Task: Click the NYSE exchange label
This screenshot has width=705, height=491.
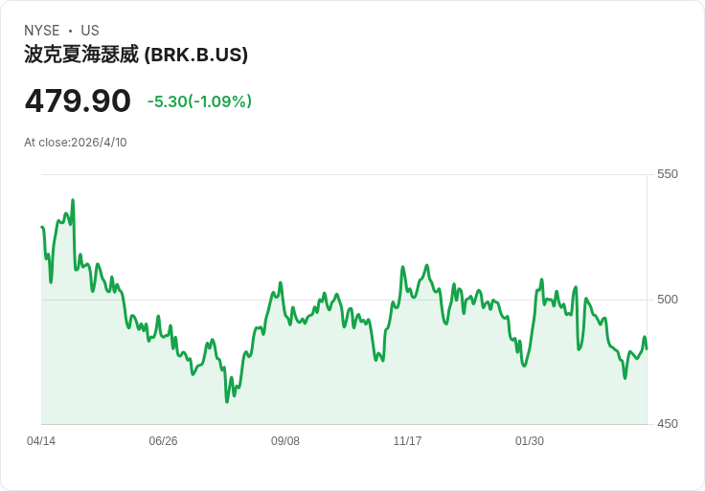Action: (x=42, y=31)
